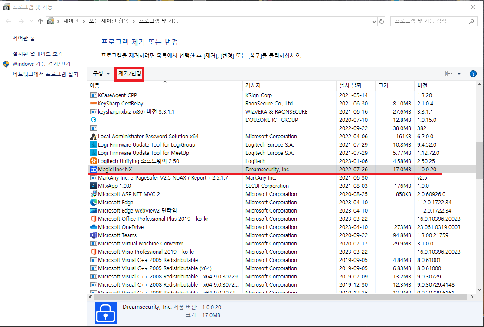Click the Microsoft Edge browser icon
This screenshot has height=327, width=484.
(94, 202)
